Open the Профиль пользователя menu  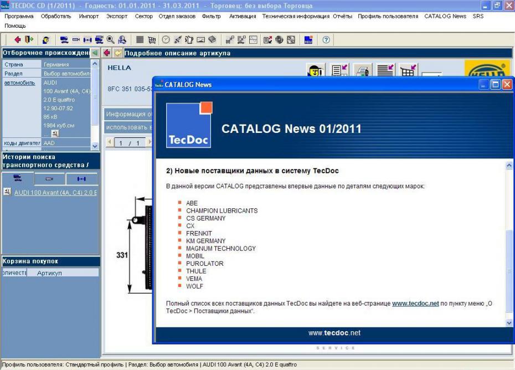click(x=388, y=16)
